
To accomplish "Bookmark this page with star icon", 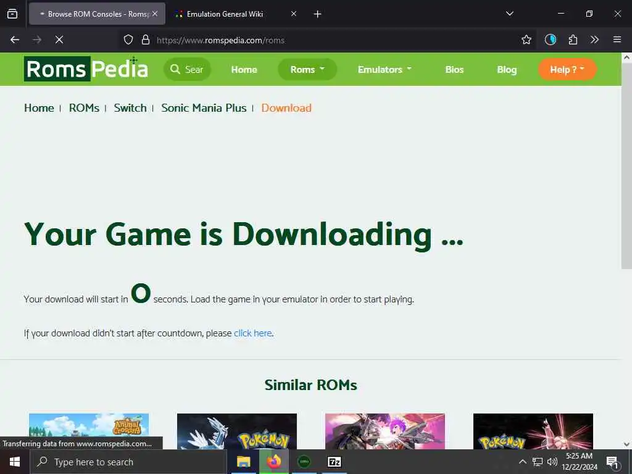I will (526, 39).
